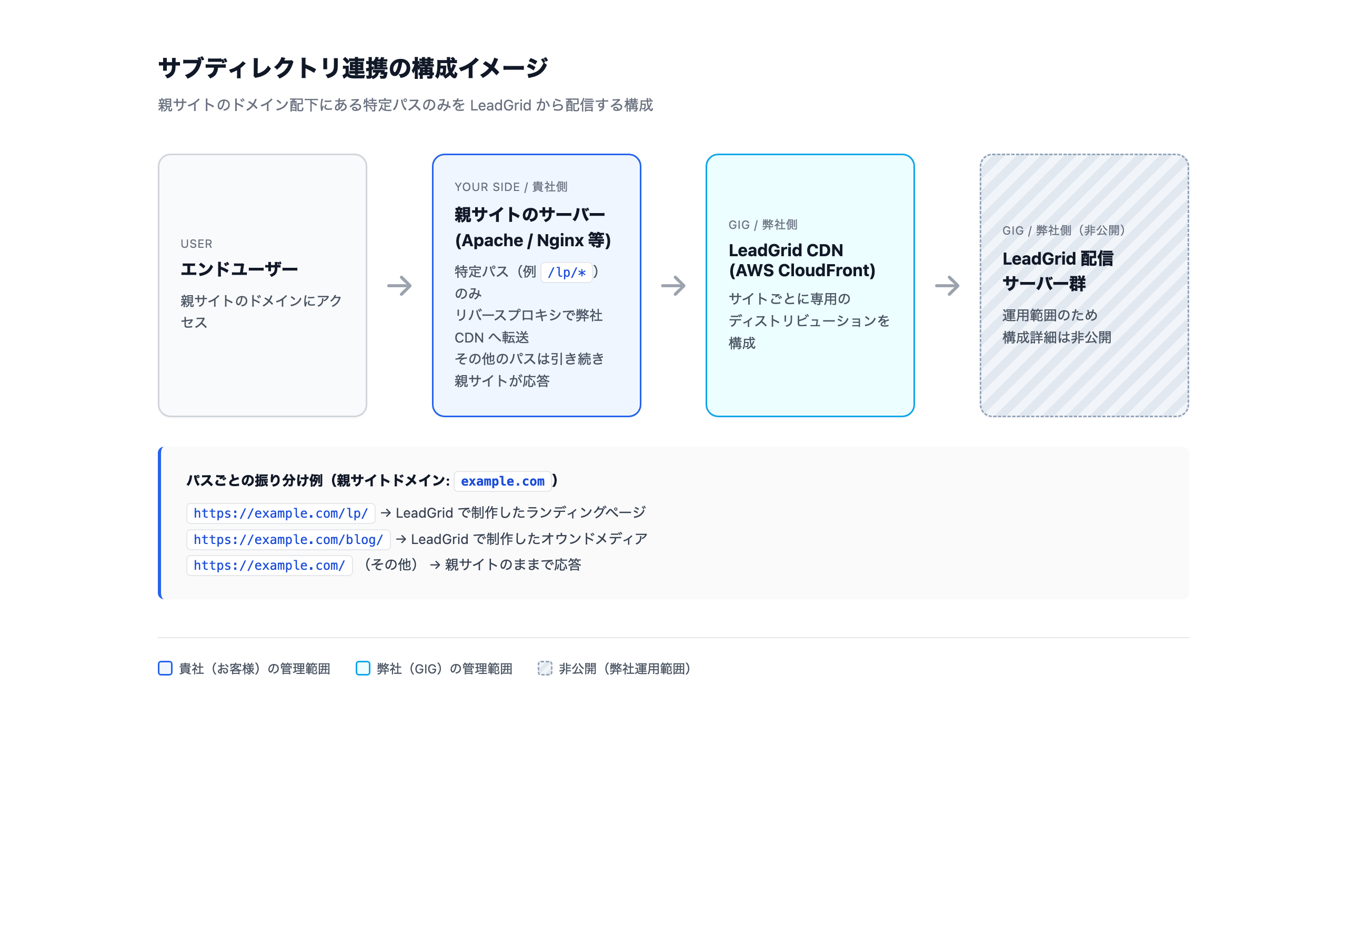Screen dimensions: 1347x947
Task: Click the legend label "貴社（お客様）の管理範囲"
Action: coord(255,669)
